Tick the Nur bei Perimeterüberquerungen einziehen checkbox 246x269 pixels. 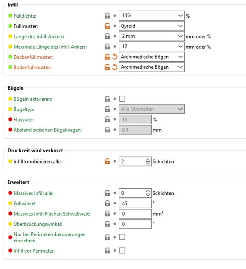pyautogui.click(x=122, y=237)
